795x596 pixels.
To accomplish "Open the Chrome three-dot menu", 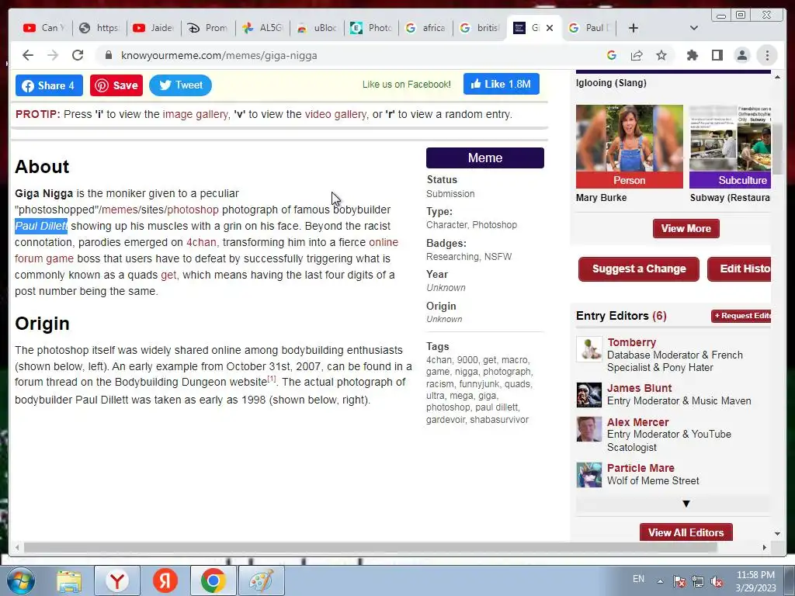I will (767, 55).
